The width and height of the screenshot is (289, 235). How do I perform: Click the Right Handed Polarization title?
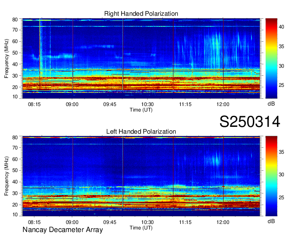(x=141, y=14)
